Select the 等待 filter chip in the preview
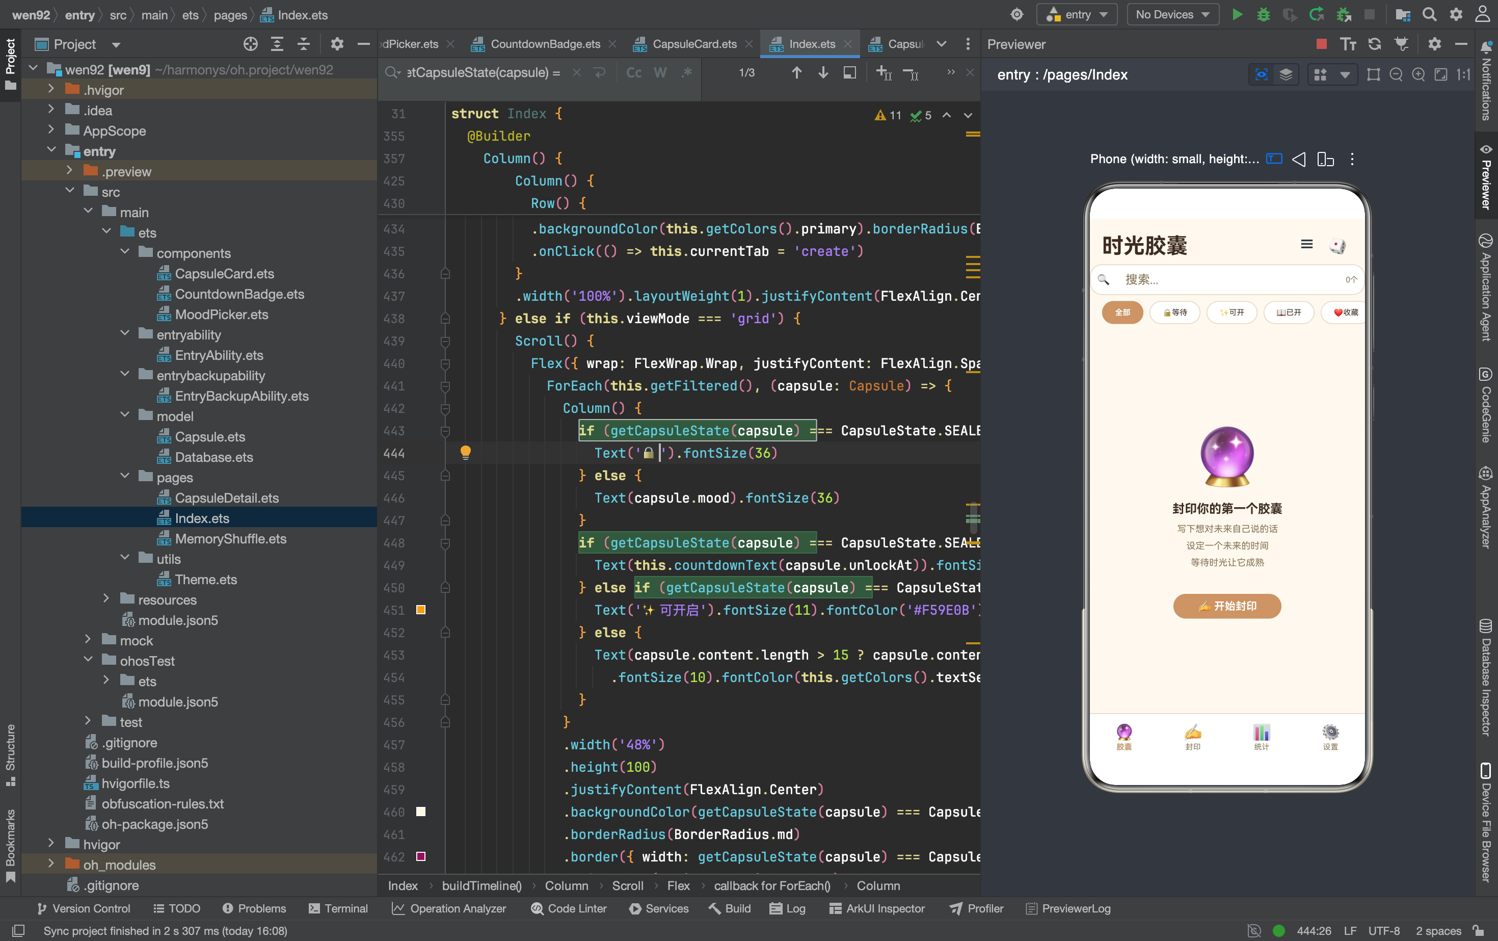The width and height of the screenshot is (1498, 941). pos(1175,312)
